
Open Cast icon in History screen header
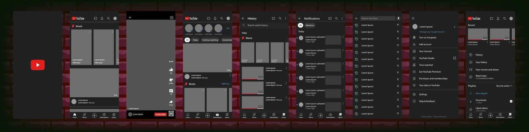pos(273,18)
